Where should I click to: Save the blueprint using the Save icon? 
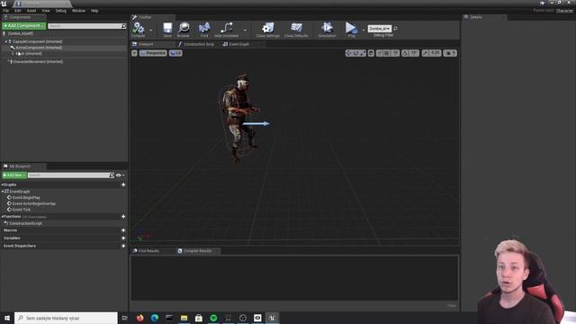click(167, 30)
